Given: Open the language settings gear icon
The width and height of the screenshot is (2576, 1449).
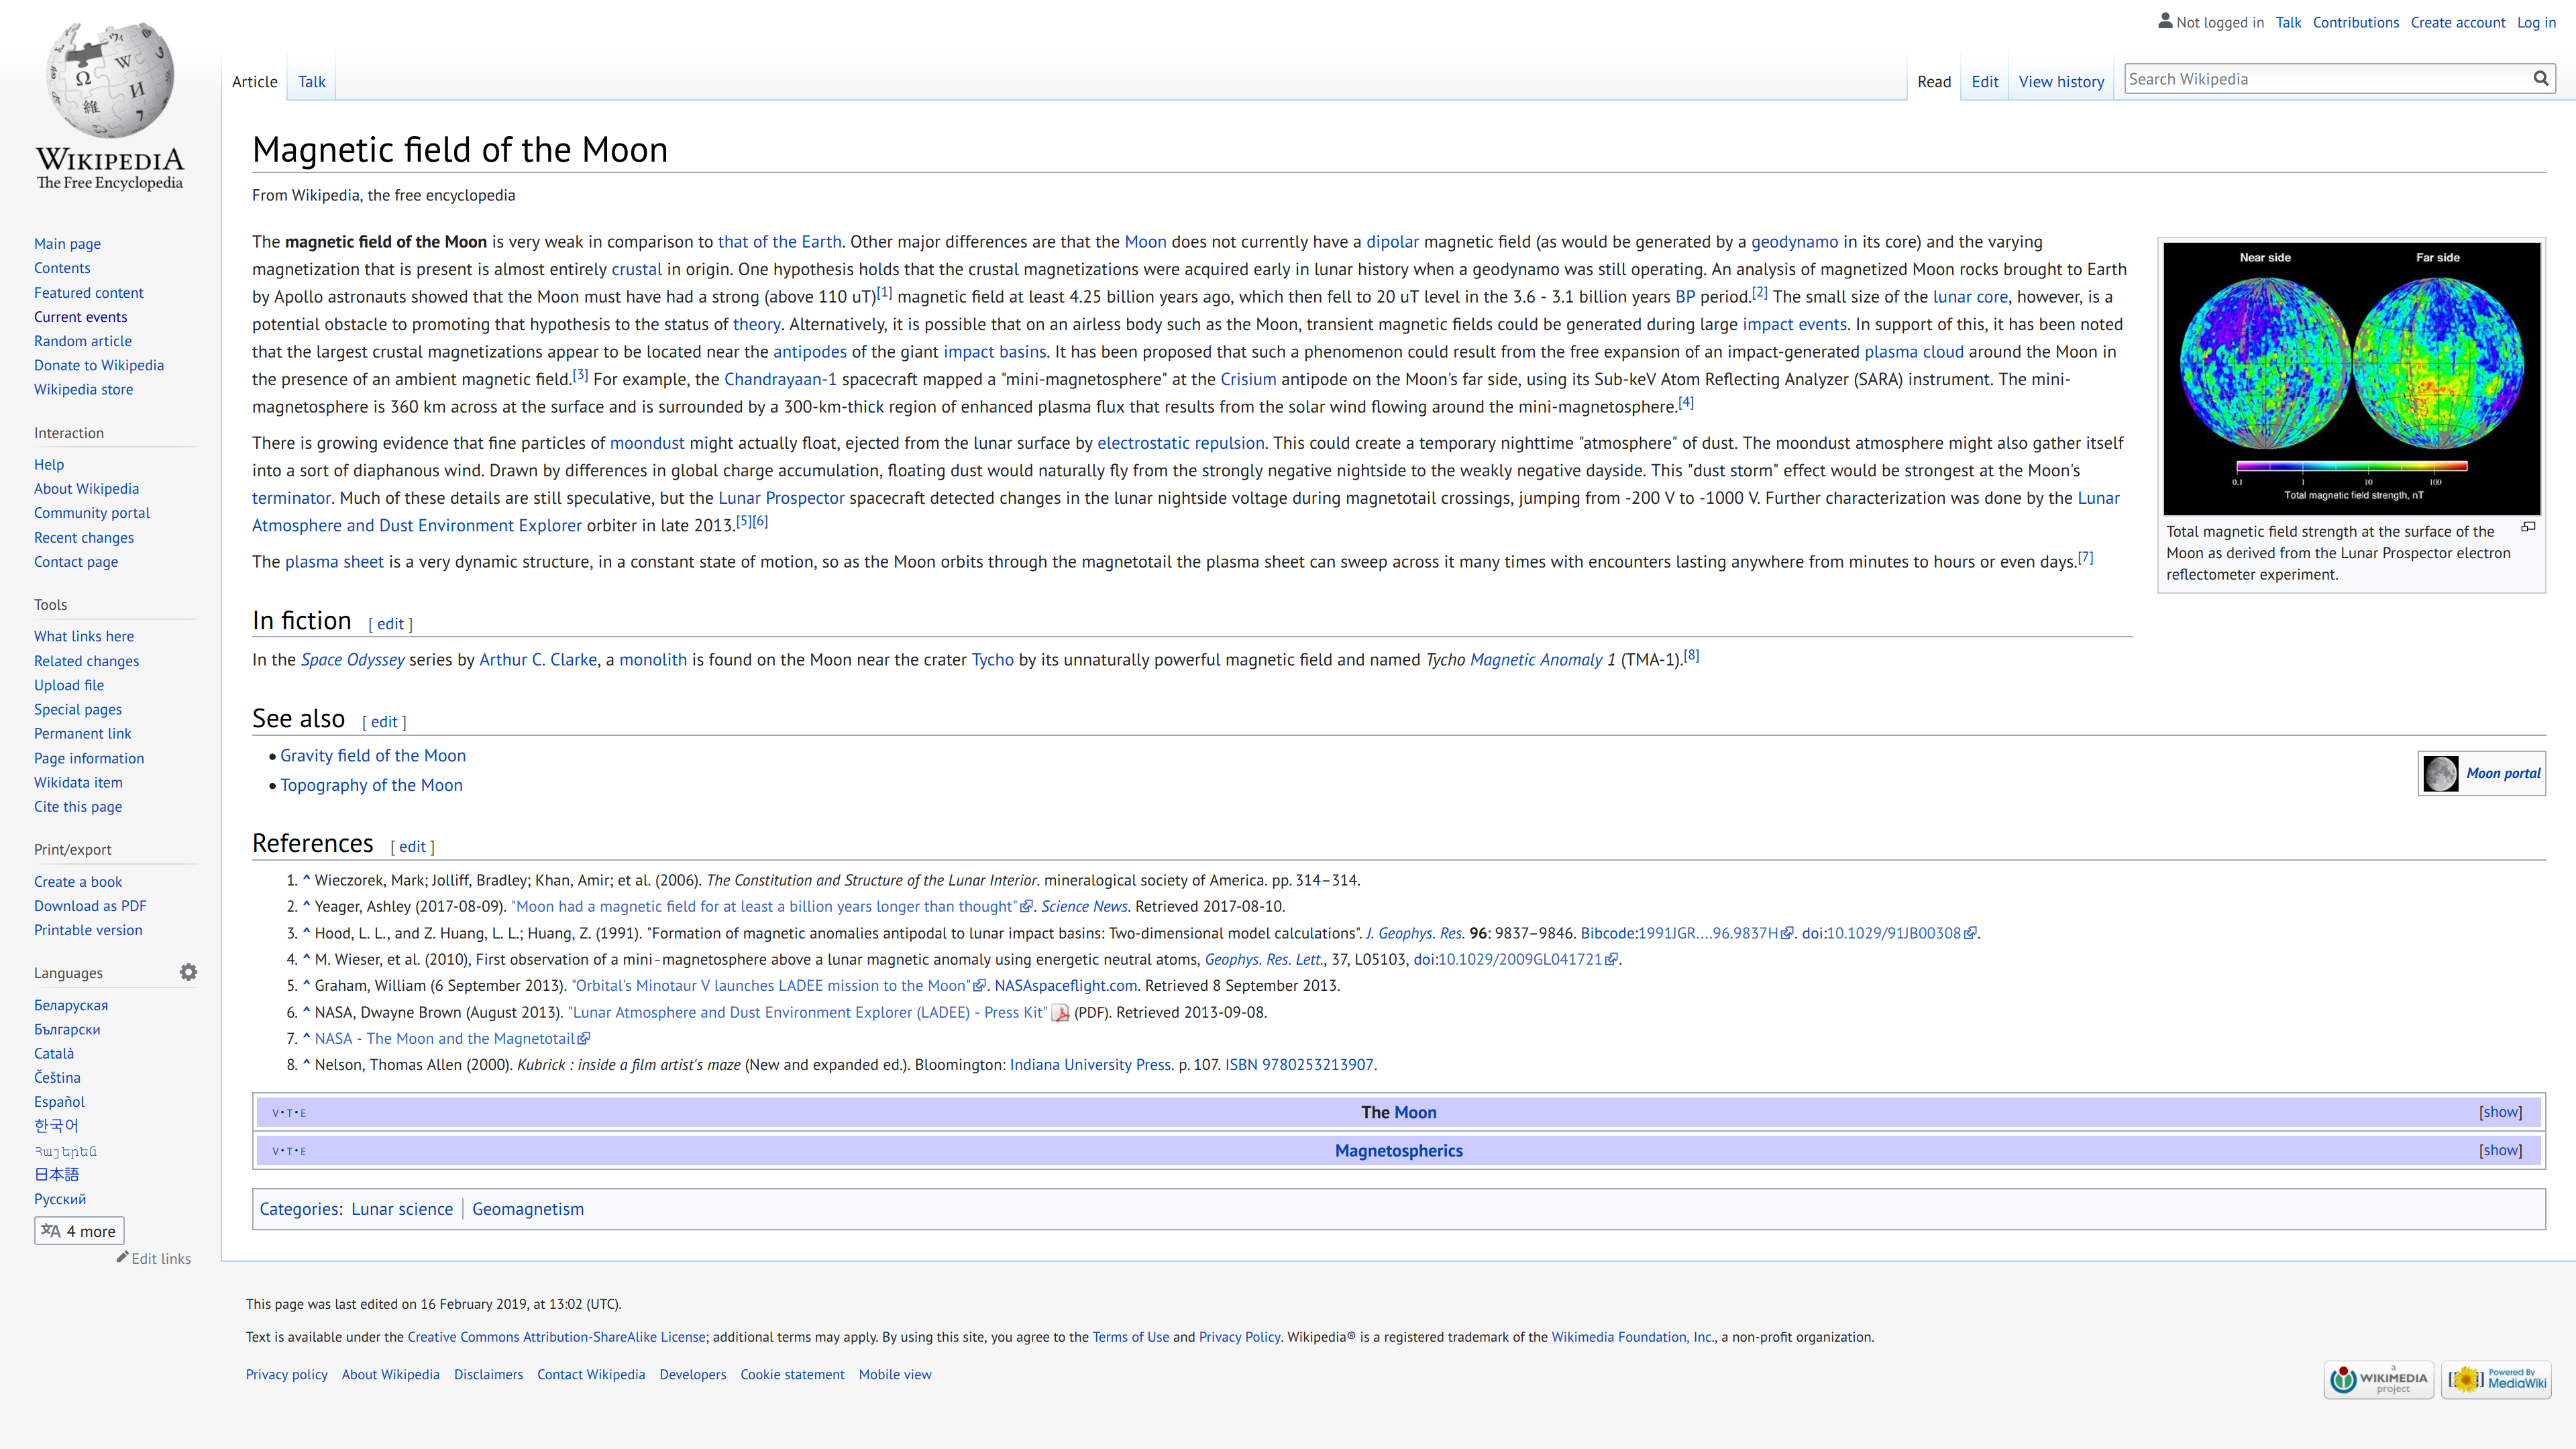Looking at the screenshot, I should click(x=188, y=972).
